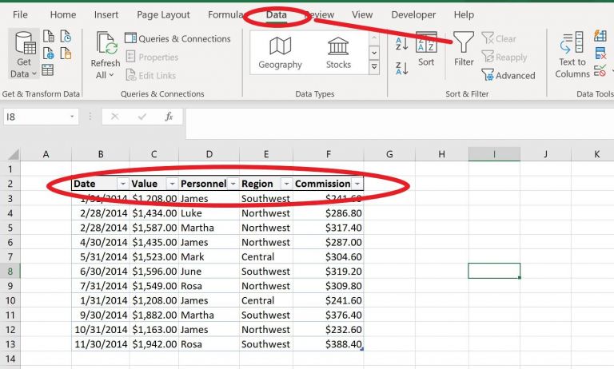Open the Page Layout tab
Image resolution: width=614 pixels, height=369 pixels.
tap(163, 14)
